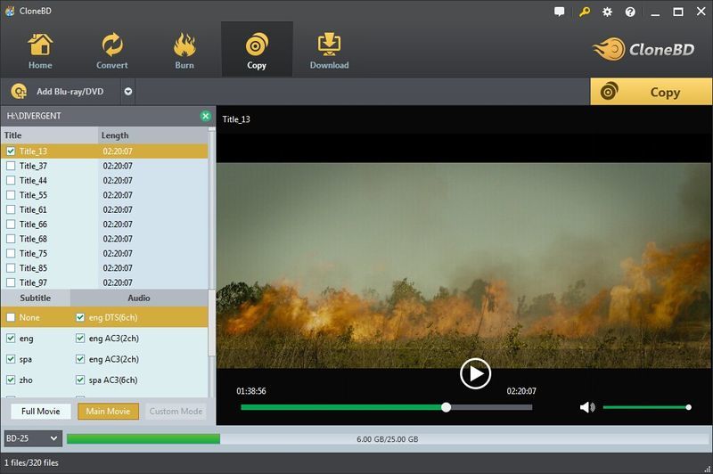Uncheck the spa subtitle checkbox

(11, 359)
